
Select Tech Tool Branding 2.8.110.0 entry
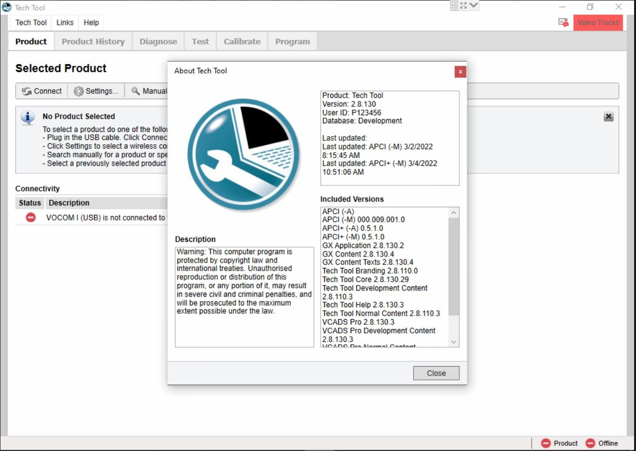coord(370,271)
